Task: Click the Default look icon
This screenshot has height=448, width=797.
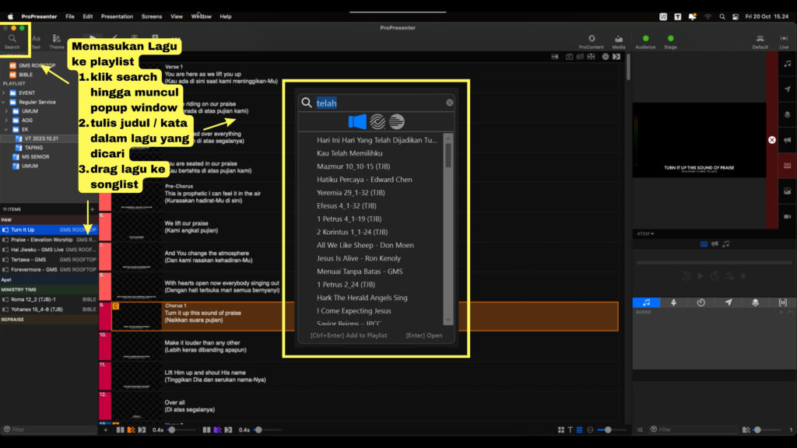Action: (760, 41)
